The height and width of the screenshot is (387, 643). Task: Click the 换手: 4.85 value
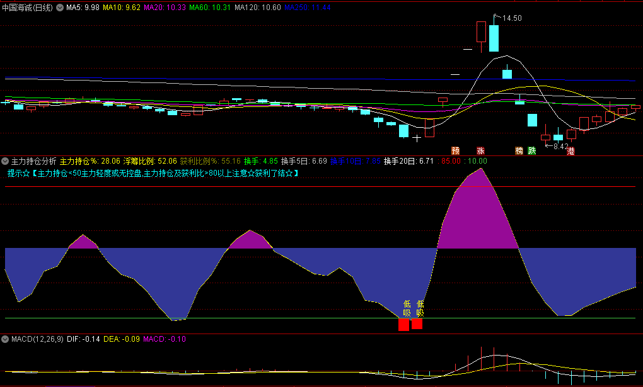[x=261, y=161]
